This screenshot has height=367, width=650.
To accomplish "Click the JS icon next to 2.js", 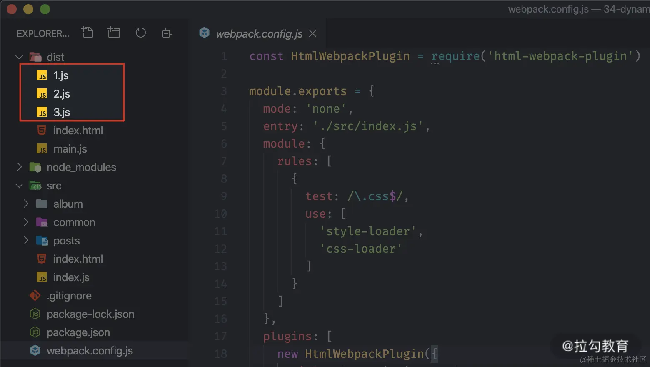I will click(x=42, y=94).
